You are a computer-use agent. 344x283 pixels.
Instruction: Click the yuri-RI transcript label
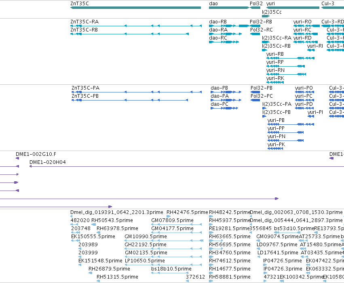(x=315, y=46)
